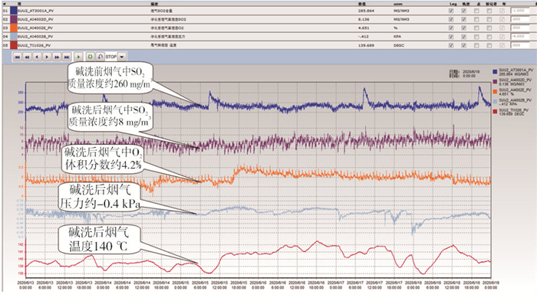Click the green play button in the toolbar

click(78, 57)
